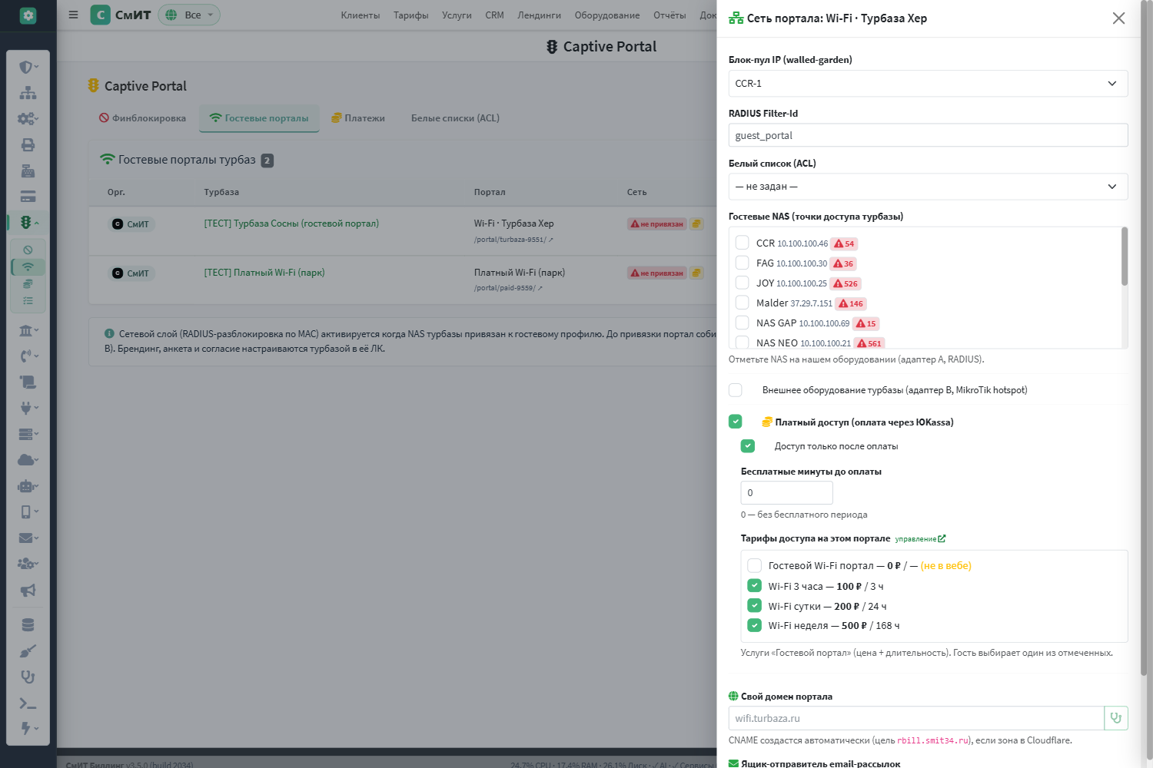Expand the shield sidebar menu group

[28, 67]
